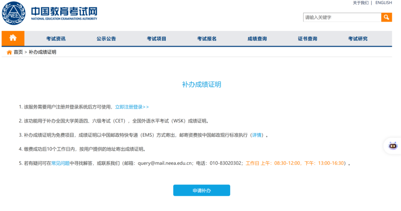Click the orange search magnifier button
The image size is (401, 211).
[x=387, y=17]
